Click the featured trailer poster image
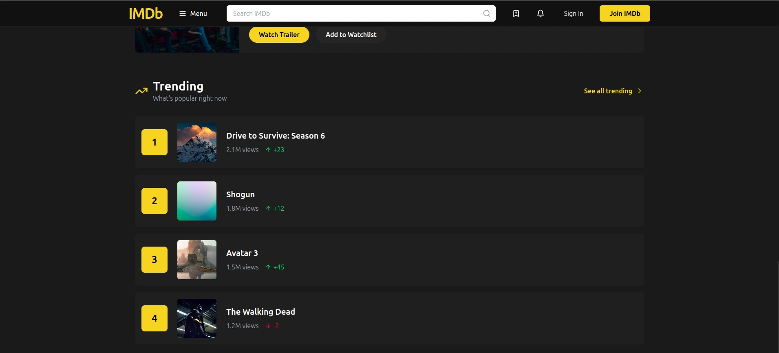The image size is (779, 353). pyautogui.click(x=187, y=40)
